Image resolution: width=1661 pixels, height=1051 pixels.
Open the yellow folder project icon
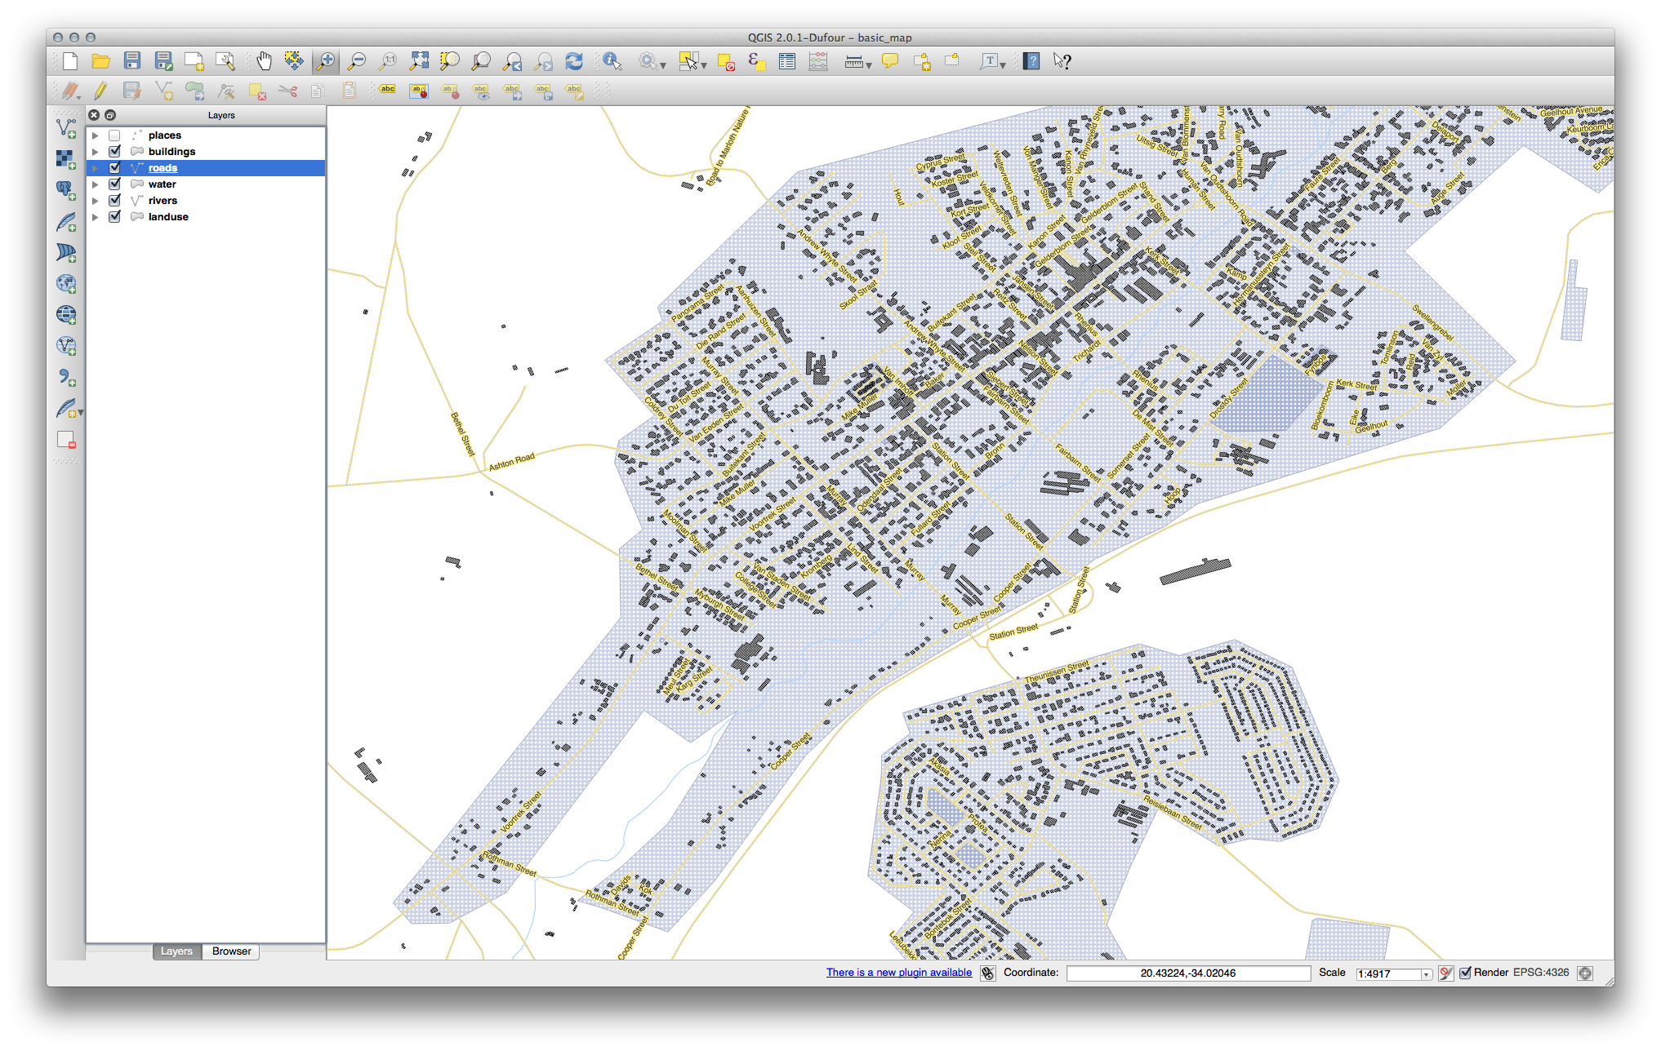[100, 61]
